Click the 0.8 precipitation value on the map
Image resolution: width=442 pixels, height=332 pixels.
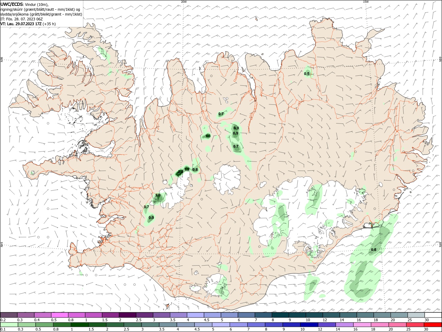(195, 169)
